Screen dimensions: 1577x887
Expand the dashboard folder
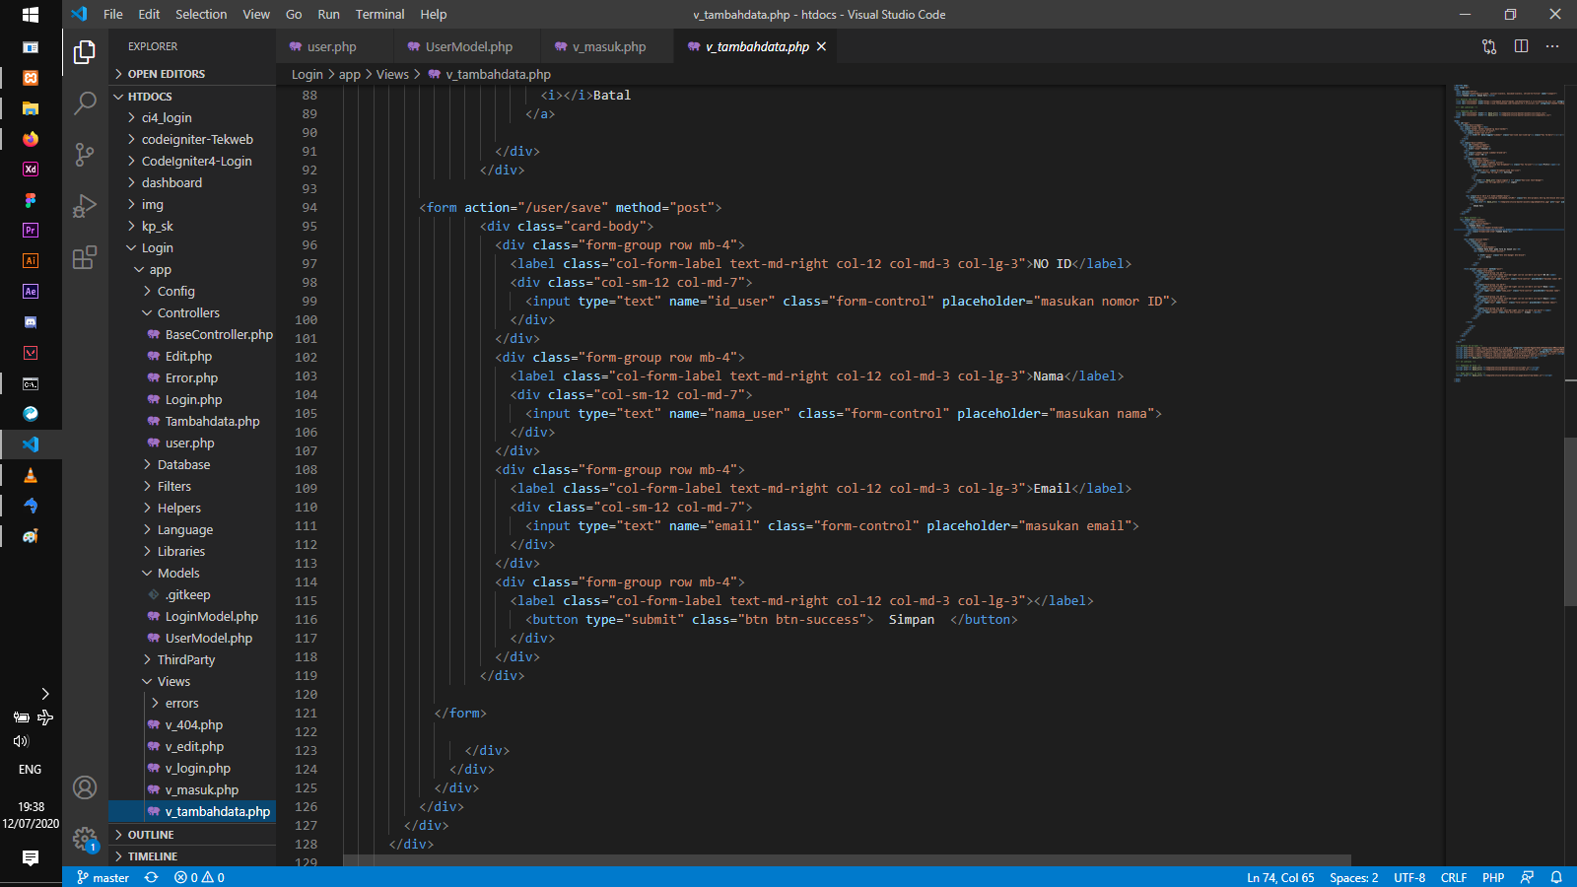point(192,182)
